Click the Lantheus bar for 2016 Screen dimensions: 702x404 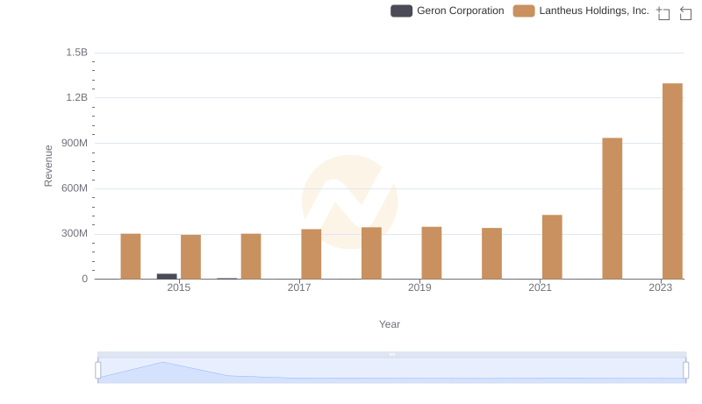251,256
